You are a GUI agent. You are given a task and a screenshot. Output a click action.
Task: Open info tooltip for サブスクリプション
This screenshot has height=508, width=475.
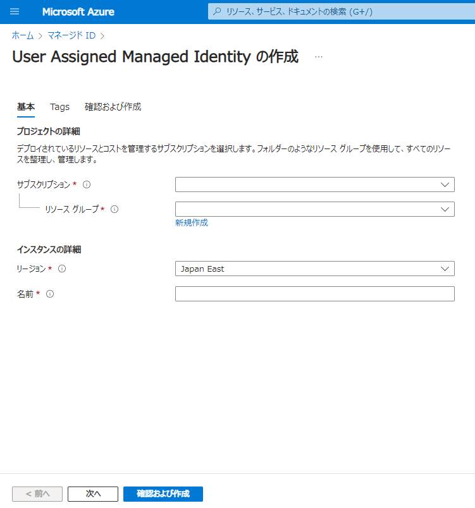[87, 184]
